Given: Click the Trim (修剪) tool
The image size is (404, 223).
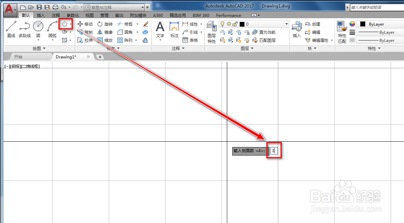Looking at the screenshot, I should (x=125, y=24).
